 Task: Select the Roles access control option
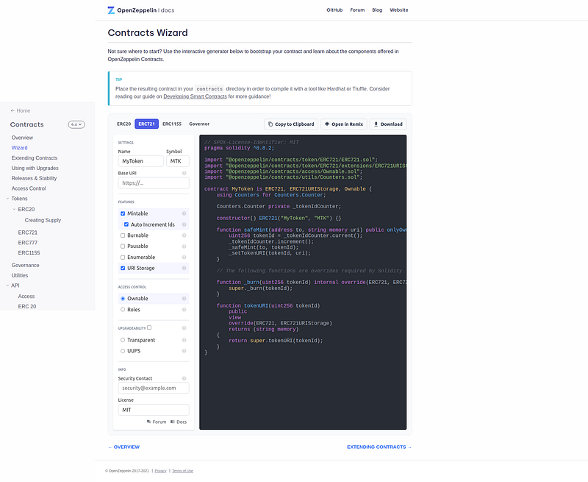[123, 310]
